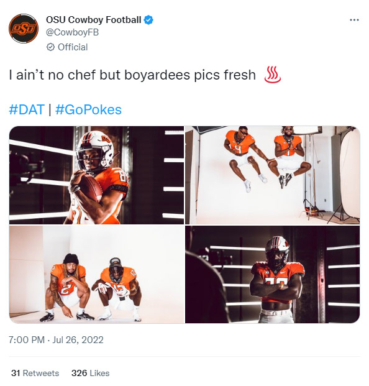Open OSU Cowboy Football display name
Image resolution: width=369 pixels, height=386 pixels.
click(x=93, y=20)
